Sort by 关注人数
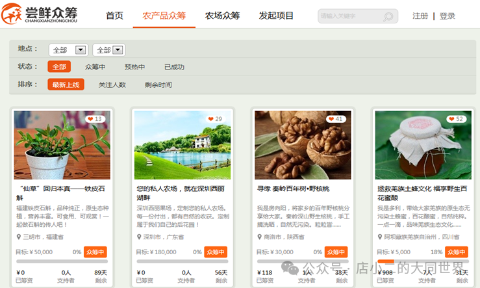 point(112,85)
